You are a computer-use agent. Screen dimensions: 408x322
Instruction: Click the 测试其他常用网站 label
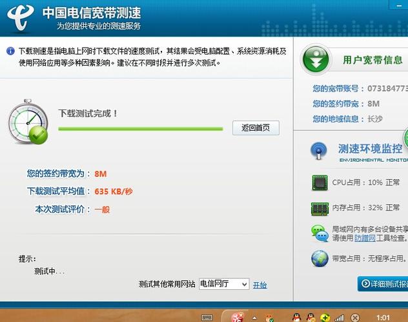[167, 284]
